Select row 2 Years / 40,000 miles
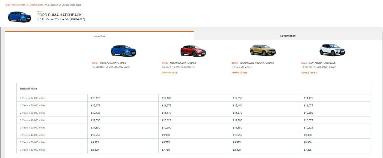Viewport: 383px width, 158px height. [x=194, y=120]
